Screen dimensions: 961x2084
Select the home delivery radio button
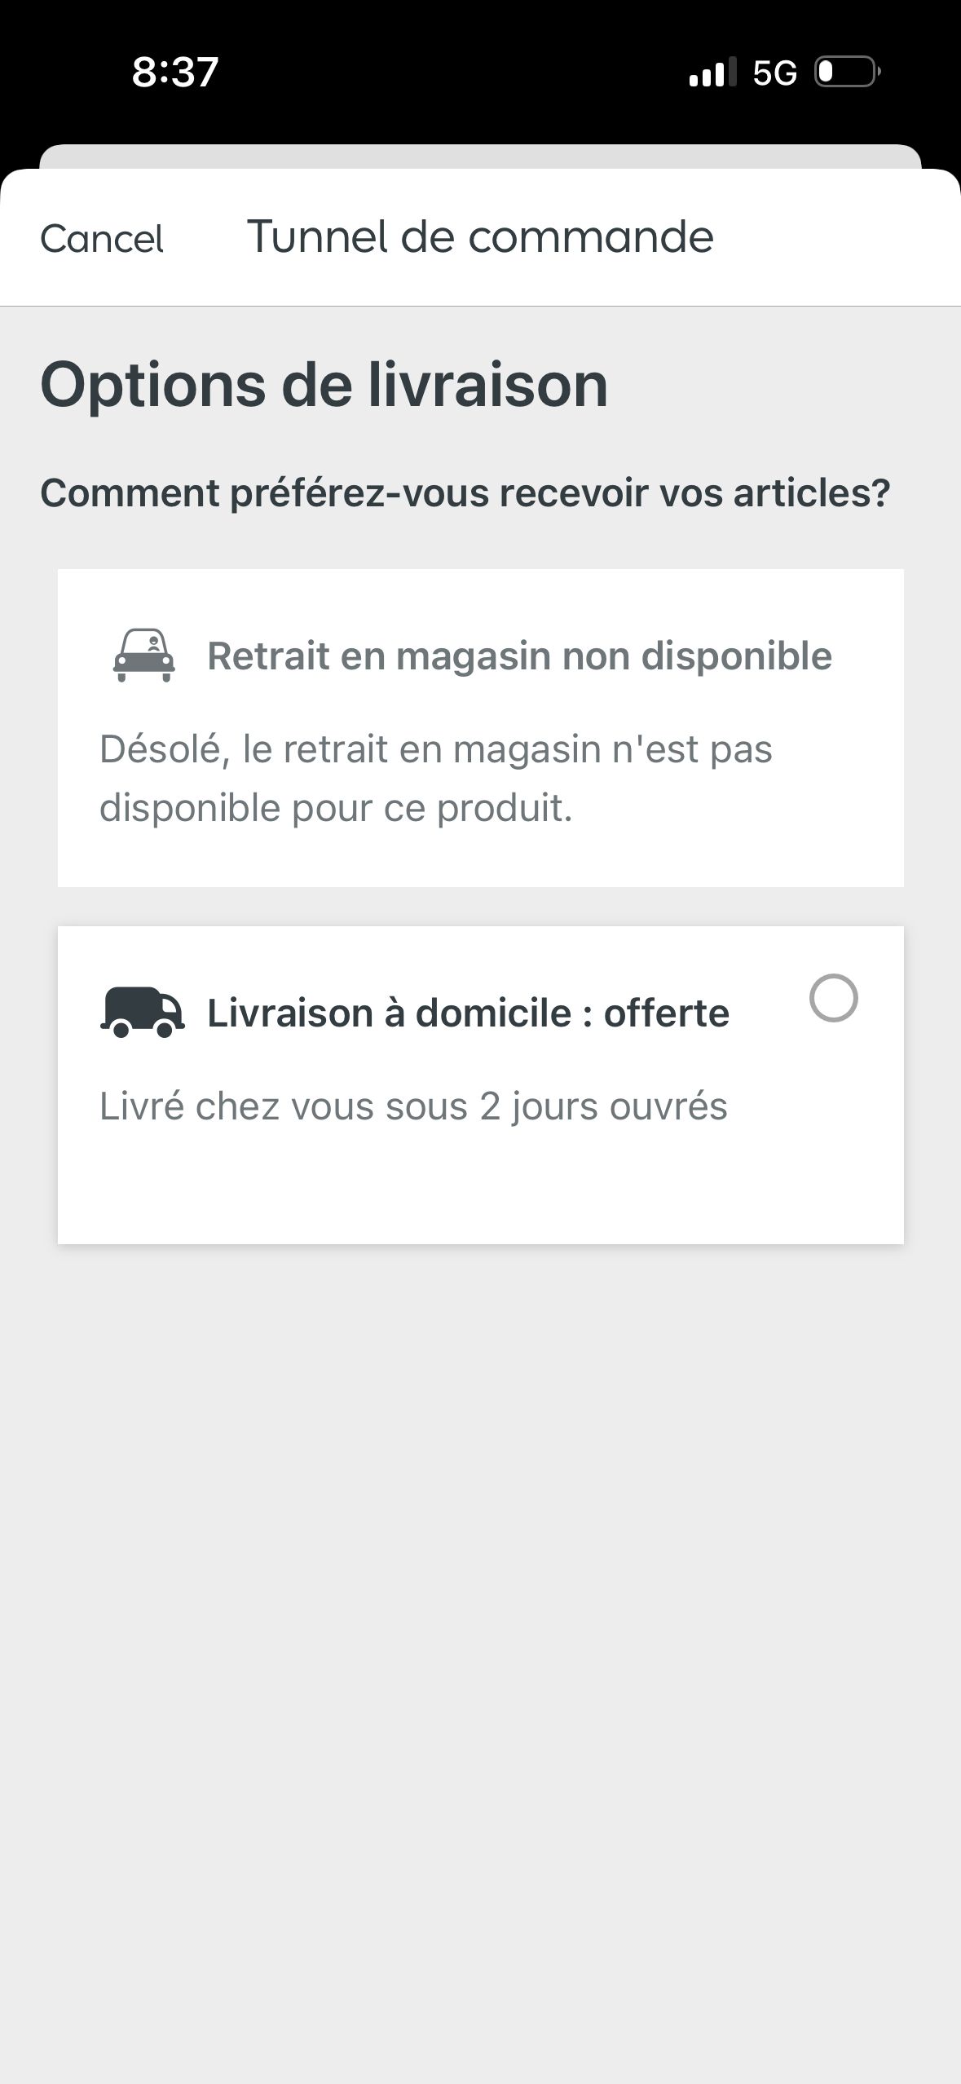pyautogui.click(x=833, y=998)
